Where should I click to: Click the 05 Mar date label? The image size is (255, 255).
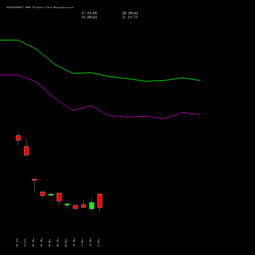tap(49, 242)
